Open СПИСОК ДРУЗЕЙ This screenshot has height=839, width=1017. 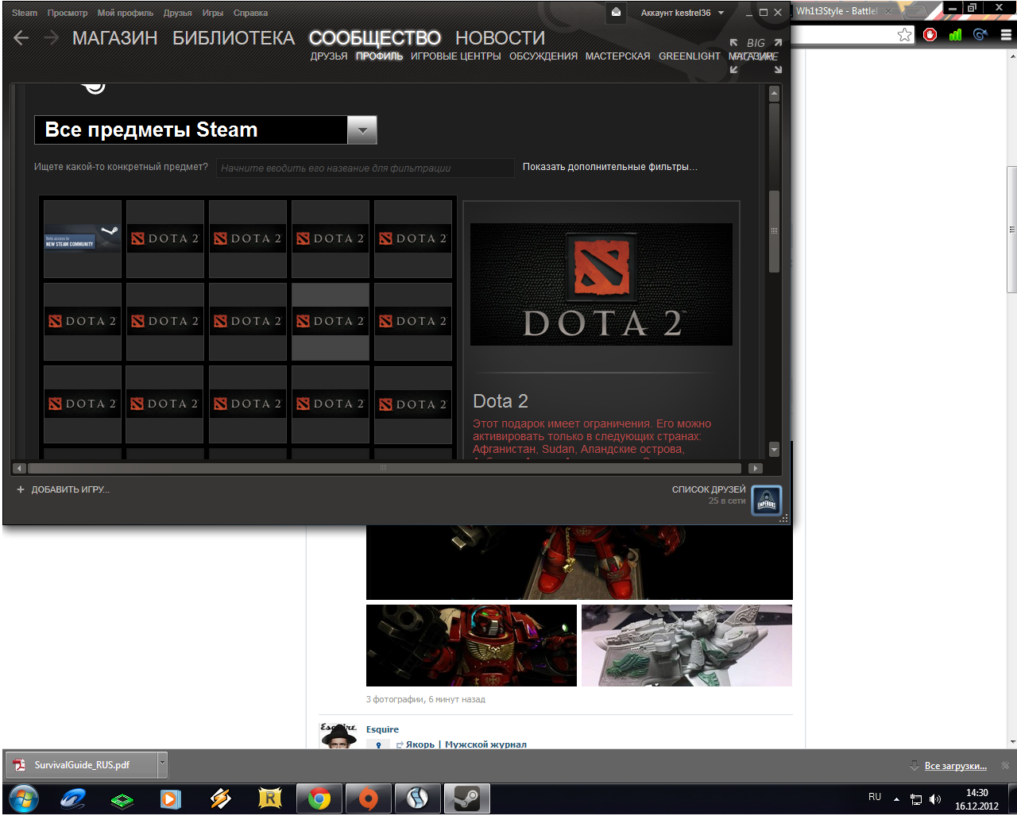click(x=709, y=489)
